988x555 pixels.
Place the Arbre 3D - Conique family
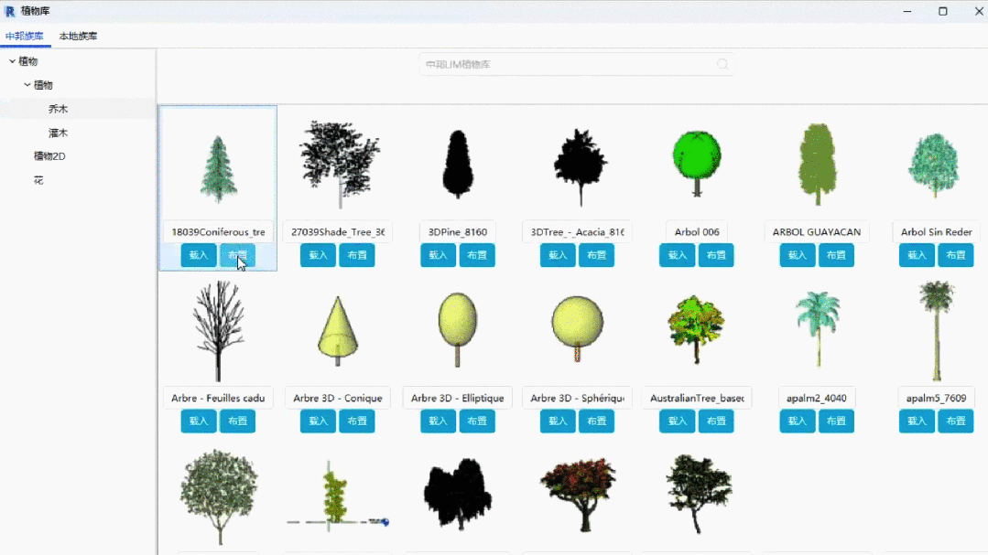tap(357, 421)
